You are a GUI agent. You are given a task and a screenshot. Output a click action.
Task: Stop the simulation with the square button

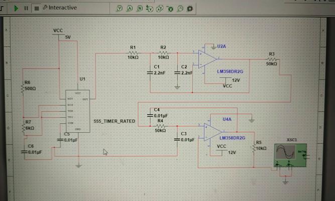click(37, 9)
